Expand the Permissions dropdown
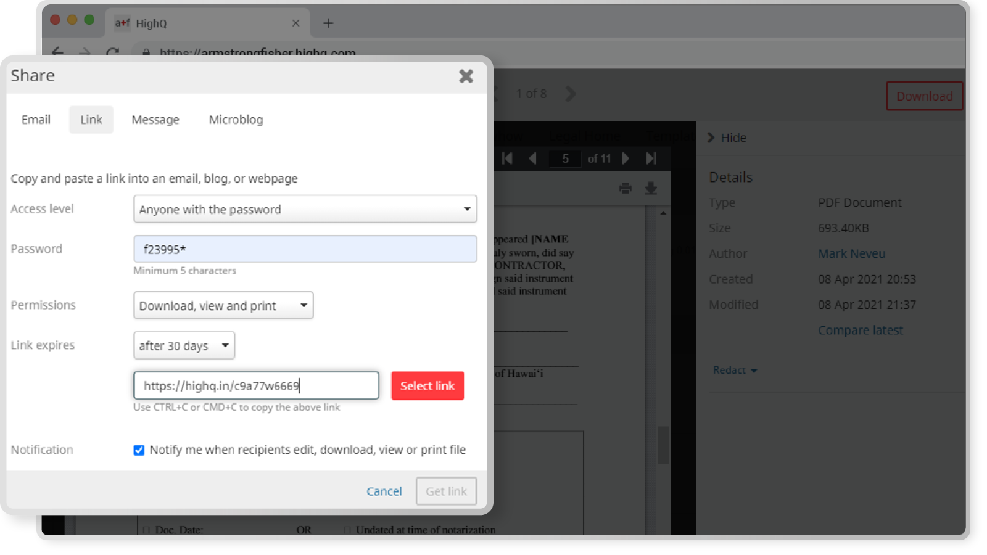The height and width of the screenshot is (555, 987). click(x=223, y=306)
